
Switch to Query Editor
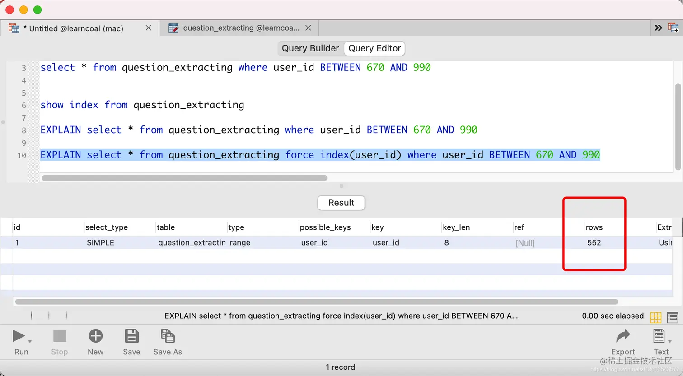point(374,48)
